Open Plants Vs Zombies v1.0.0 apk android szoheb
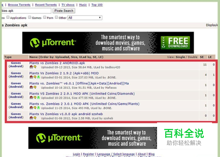Viewport: 220px width, 157px height. click(x=66, y=114)
